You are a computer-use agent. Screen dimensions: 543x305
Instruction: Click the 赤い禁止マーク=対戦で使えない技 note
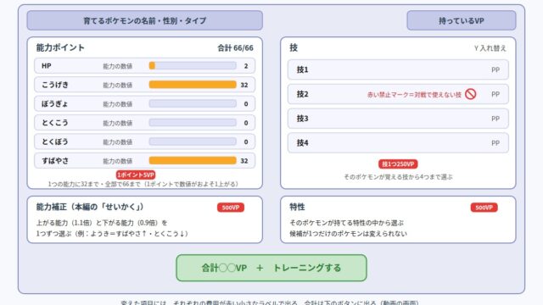point(414,94)
